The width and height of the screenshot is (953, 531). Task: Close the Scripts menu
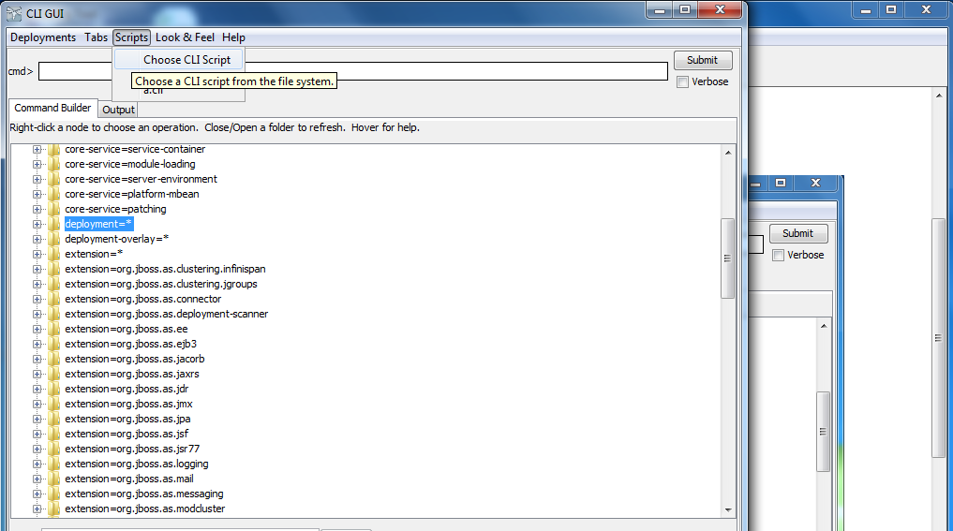click(x=131, y=37)
